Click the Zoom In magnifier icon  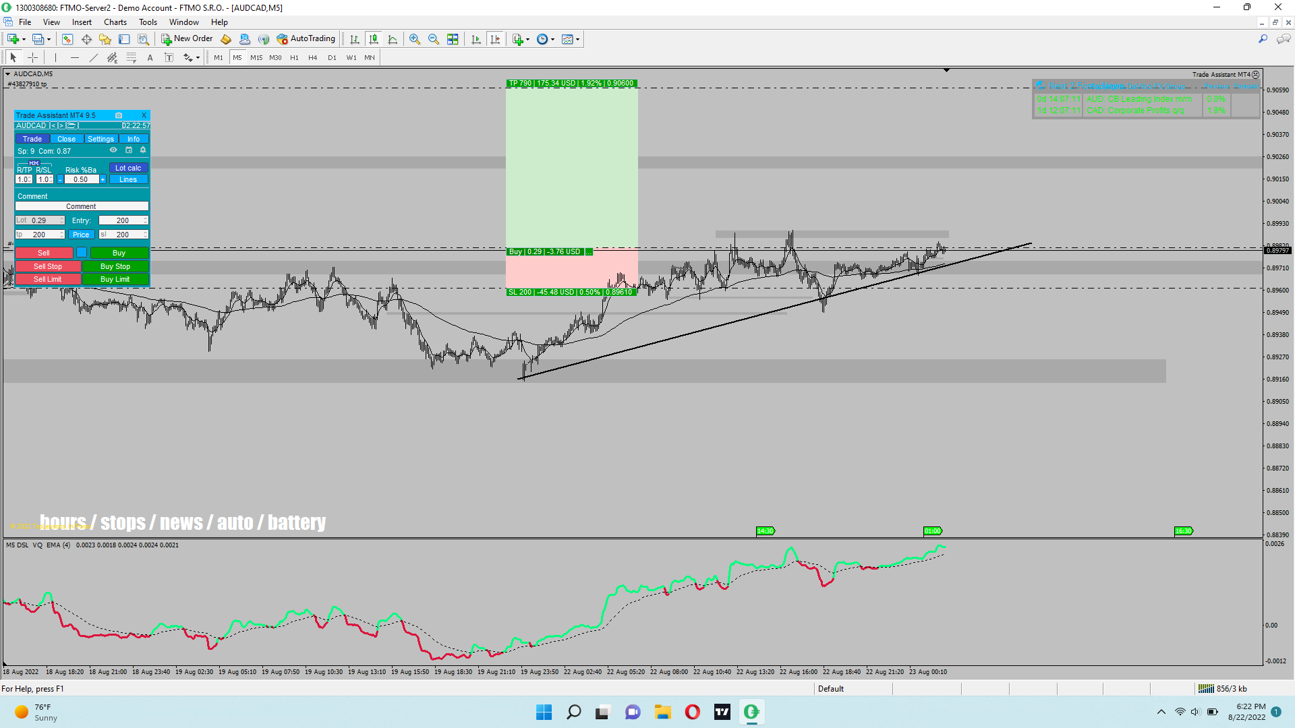click(x=415, y=39)
